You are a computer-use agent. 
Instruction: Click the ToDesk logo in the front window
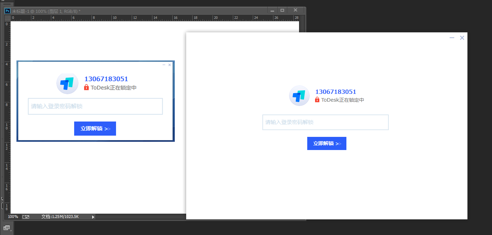pyautogui.click(x=299, y=96)
